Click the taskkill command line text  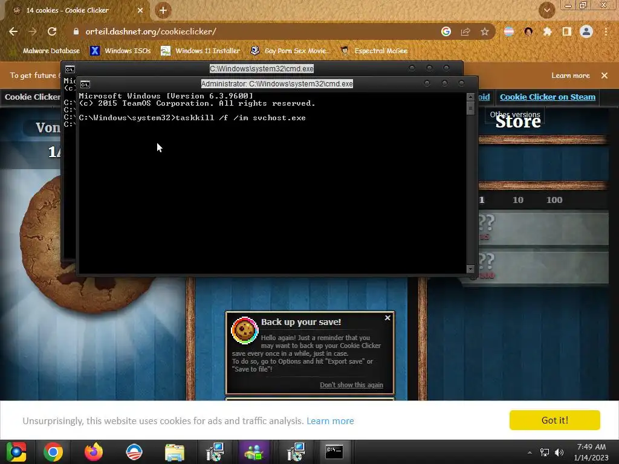[x=241, y=118]
